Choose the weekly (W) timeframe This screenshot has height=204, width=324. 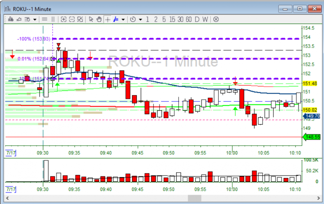(x=205, y=19)
